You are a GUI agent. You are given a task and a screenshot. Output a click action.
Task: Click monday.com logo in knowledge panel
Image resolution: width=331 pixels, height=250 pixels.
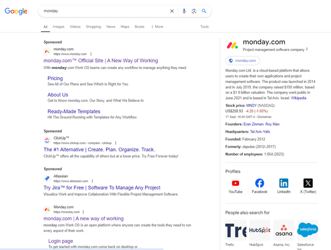(x=232, y=45)
